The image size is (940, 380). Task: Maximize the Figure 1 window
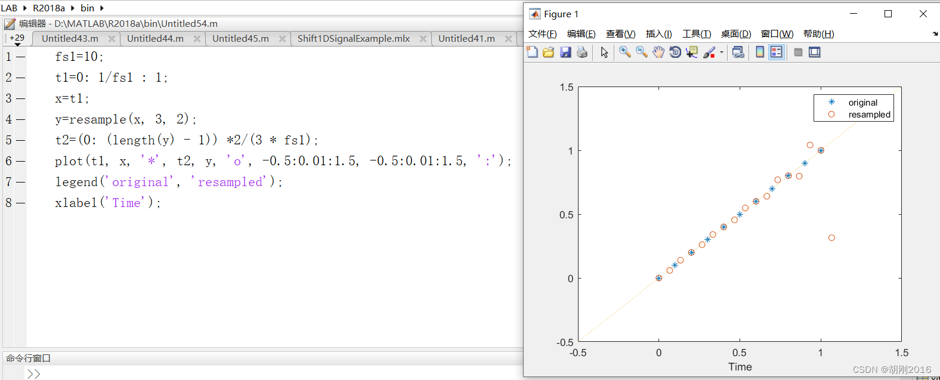point(888,14)
